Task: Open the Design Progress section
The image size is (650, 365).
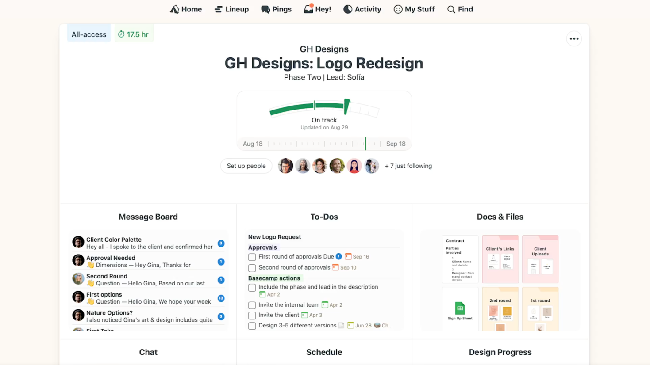Action: click(x=500, y=352)
